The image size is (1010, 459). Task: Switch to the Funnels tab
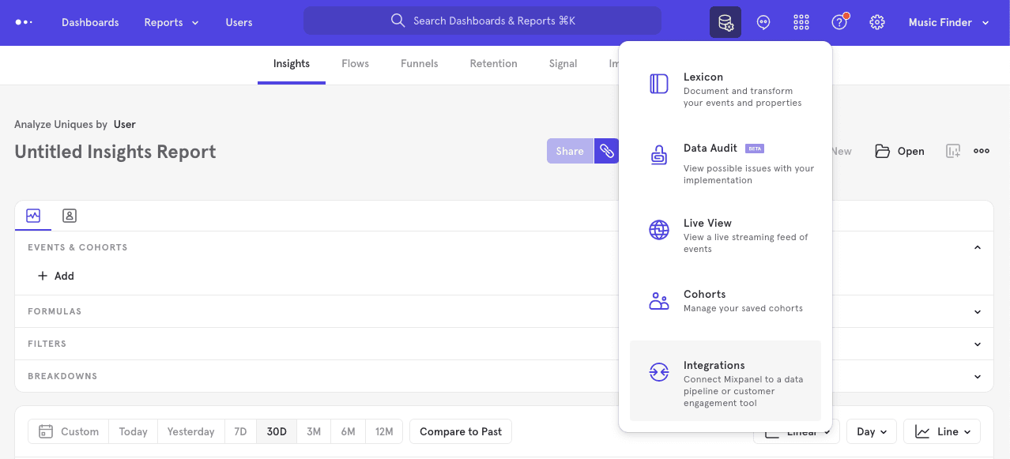coord(419,63)
